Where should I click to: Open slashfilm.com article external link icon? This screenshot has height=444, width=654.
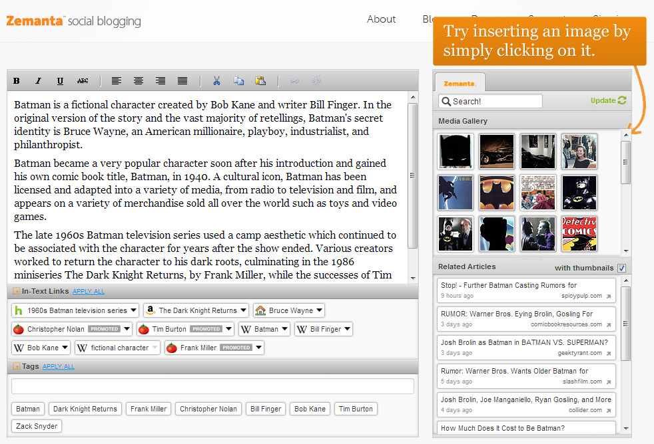[609, 382]
